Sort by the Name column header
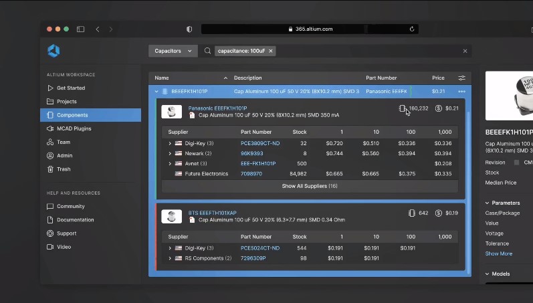The height and width of the screenshot is (303, 533). (x=162, y=78)
